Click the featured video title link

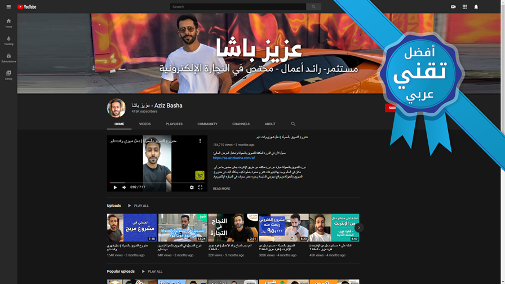(282, 137)
